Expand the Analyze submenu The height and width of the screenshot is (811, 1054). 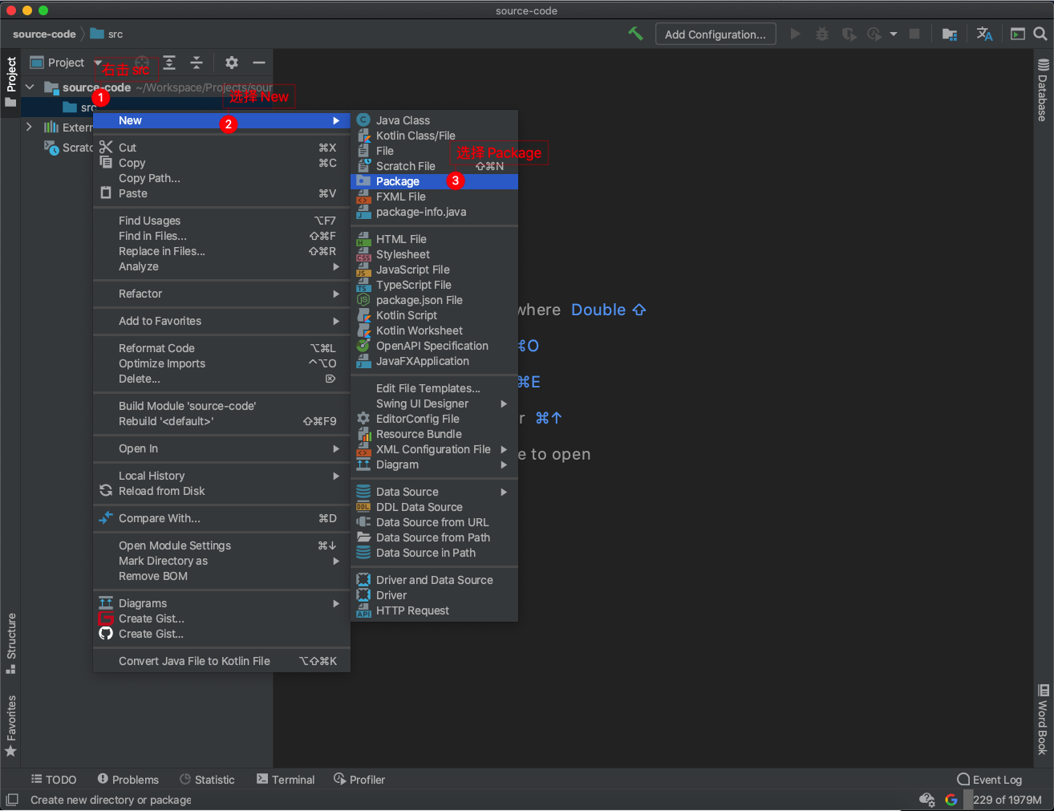click(222, 266)
